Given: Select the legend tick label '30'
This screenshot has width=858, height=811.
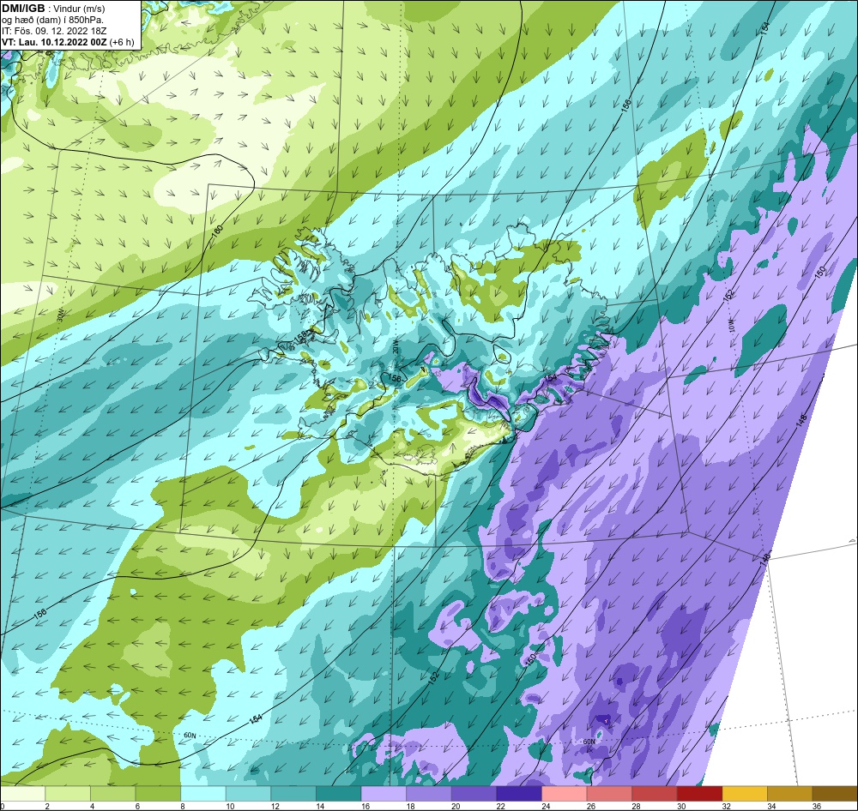Looking at the screenshot, I should coord(681,806).
